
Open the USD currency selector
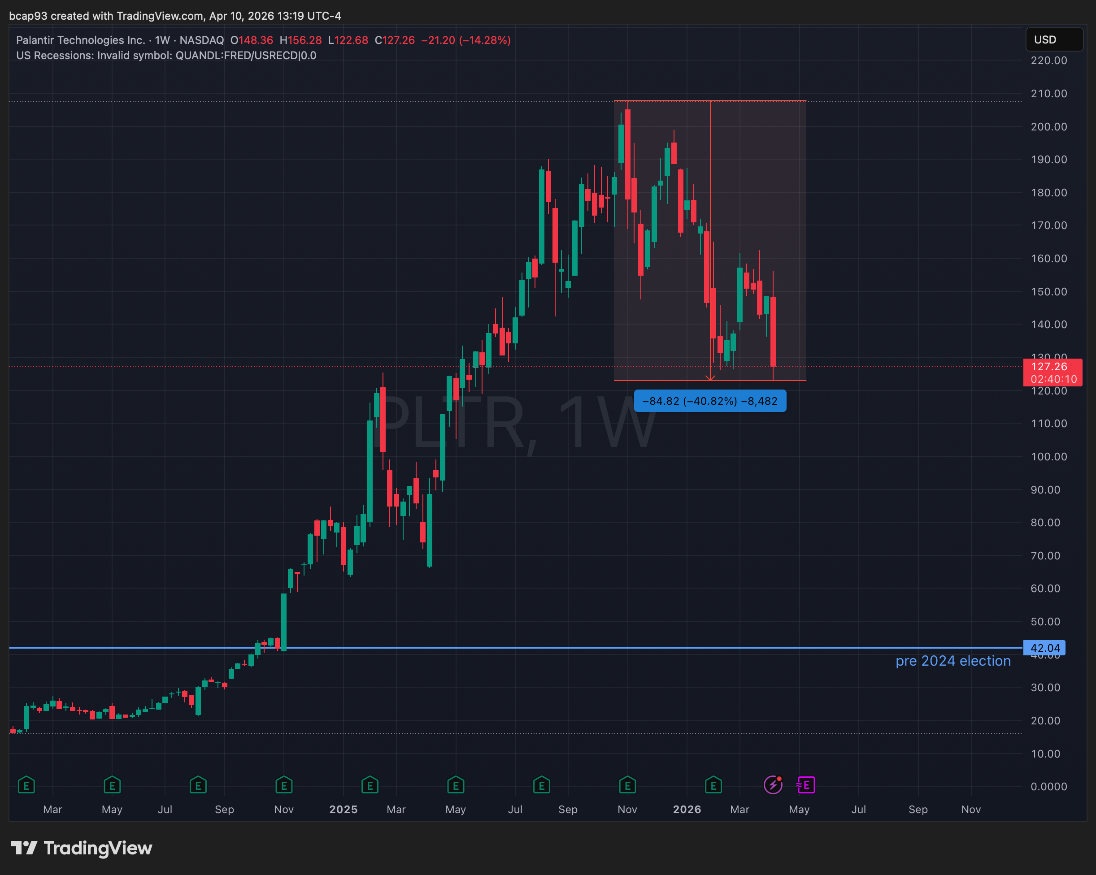coord(1054,39)
